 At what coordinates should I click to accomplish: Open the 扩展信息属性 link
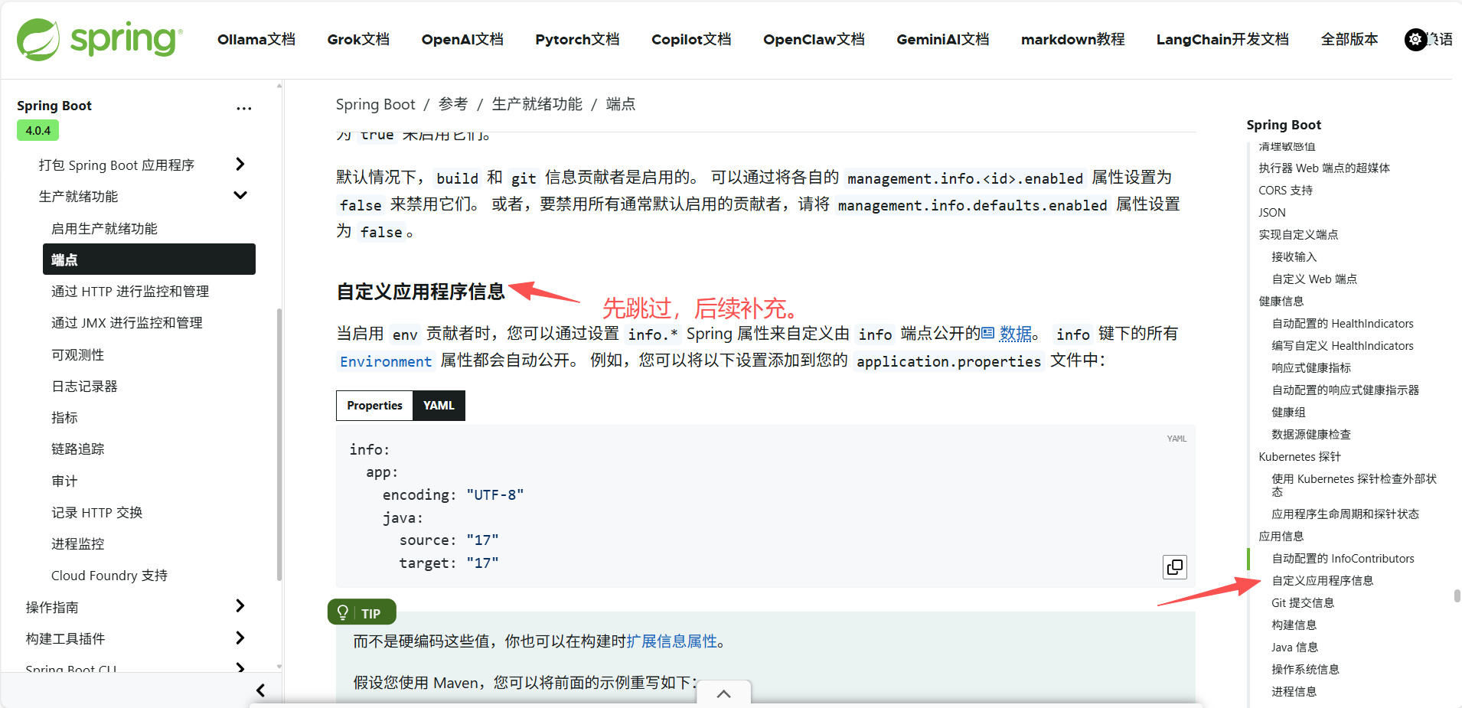(671, 641)
